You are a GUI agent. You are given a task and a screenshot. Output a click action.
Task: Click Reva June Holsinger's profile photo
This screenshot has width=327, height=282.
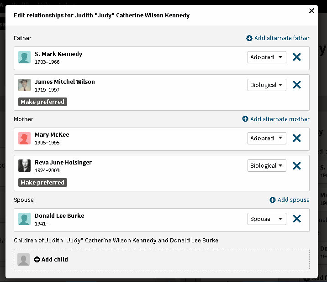pyautogui.click(x=24, y=166)
